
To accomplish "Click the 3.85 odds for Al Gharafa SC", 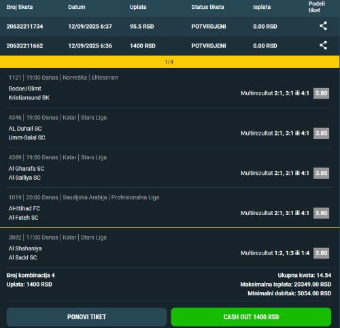I will click(321, 173).
